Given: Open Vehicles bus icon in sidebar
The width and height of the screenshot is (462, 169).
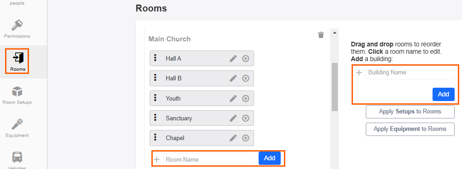Looking at the screenshot, I should (x=17, y=157).
